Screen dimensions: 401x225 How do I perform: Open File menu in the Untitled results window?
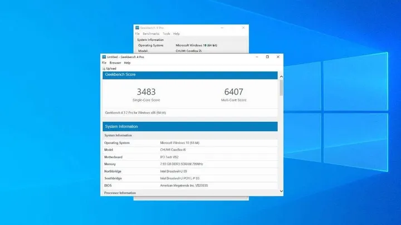[x=104, y=63]
